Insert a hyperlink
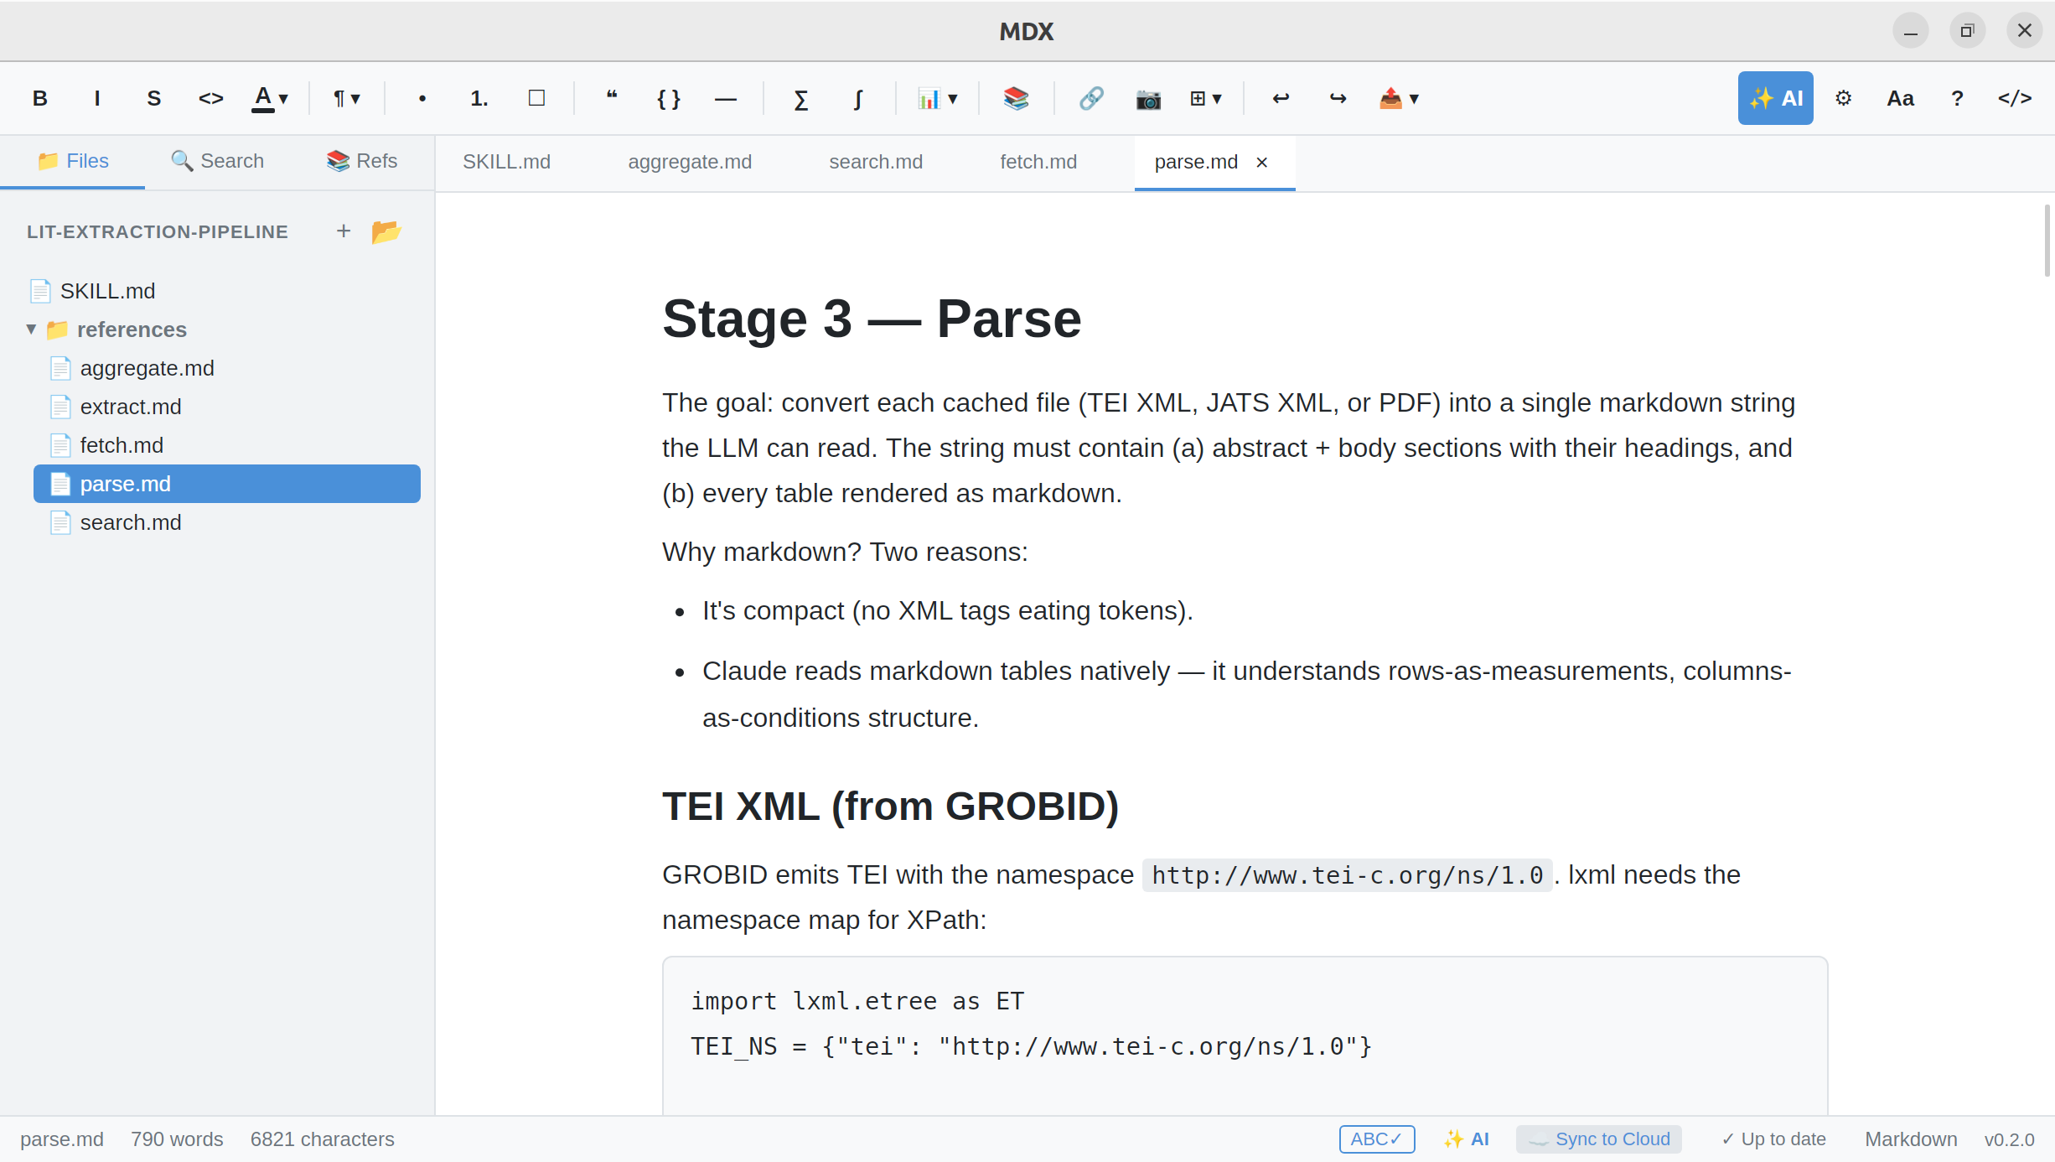The width and height of the screenshot is (2055, 1162). coord(1090,98)
